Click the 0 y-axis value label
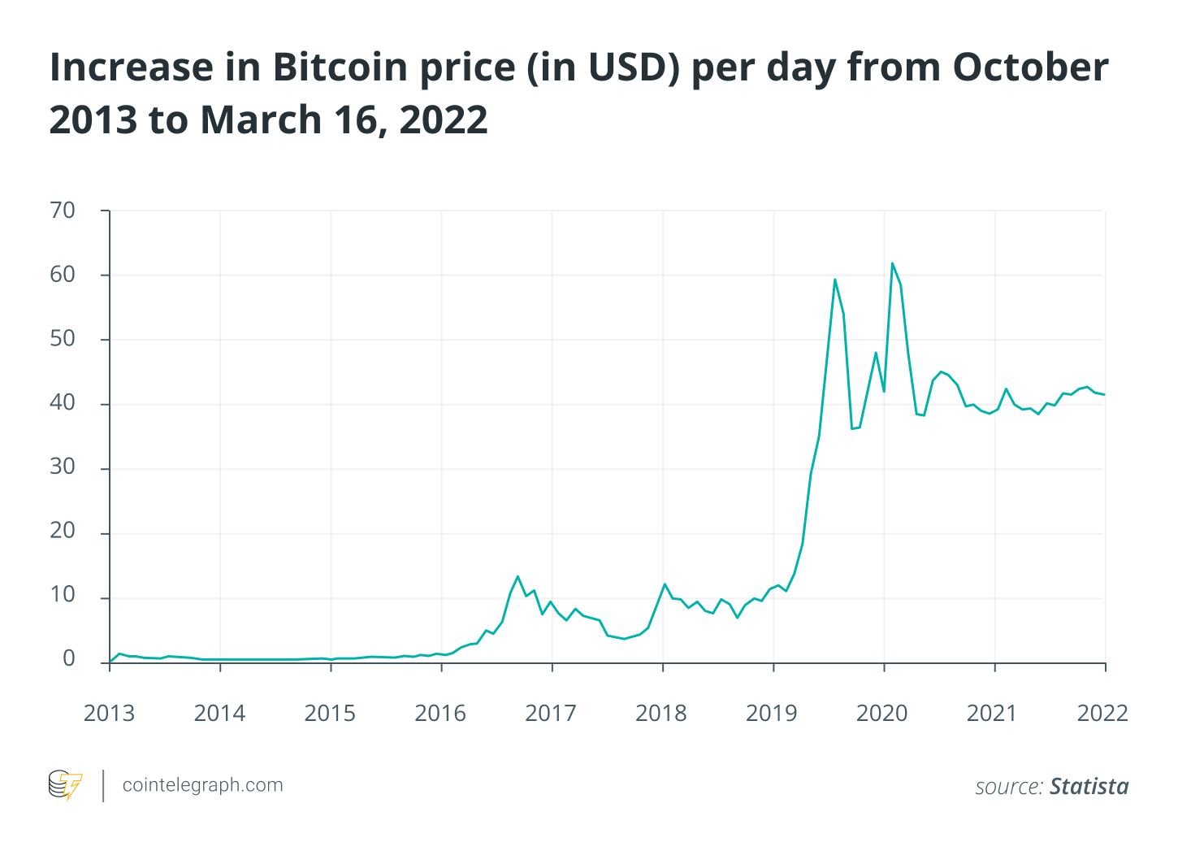 coord(68,659)
